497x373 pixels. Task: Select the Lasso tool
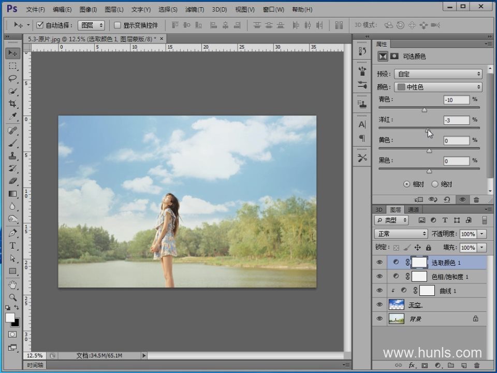coord(12,78)
